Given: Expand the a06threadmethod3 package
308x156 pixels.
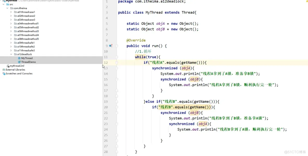Looking at the screenshot, I should [11, 31].
